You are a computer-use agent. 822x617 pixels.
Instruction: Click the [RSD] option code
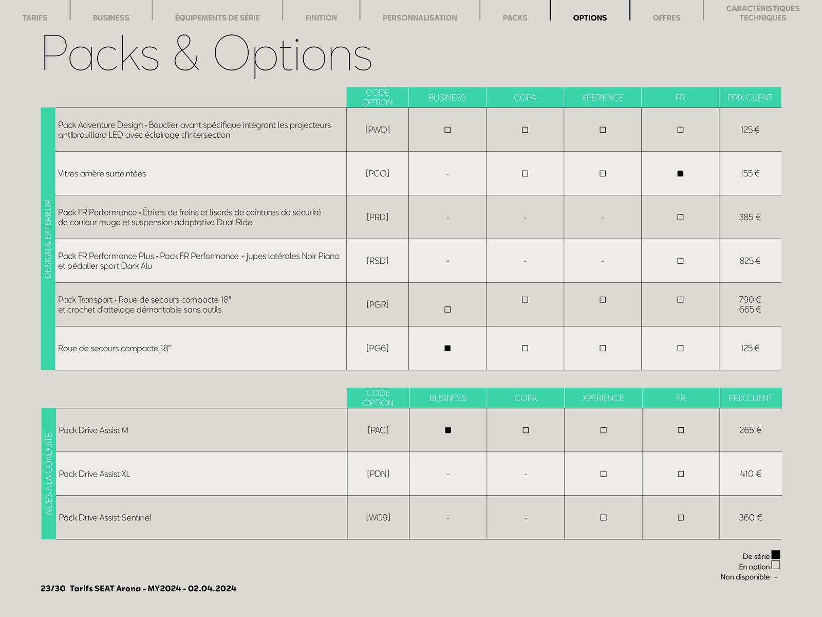coord(378,261)
